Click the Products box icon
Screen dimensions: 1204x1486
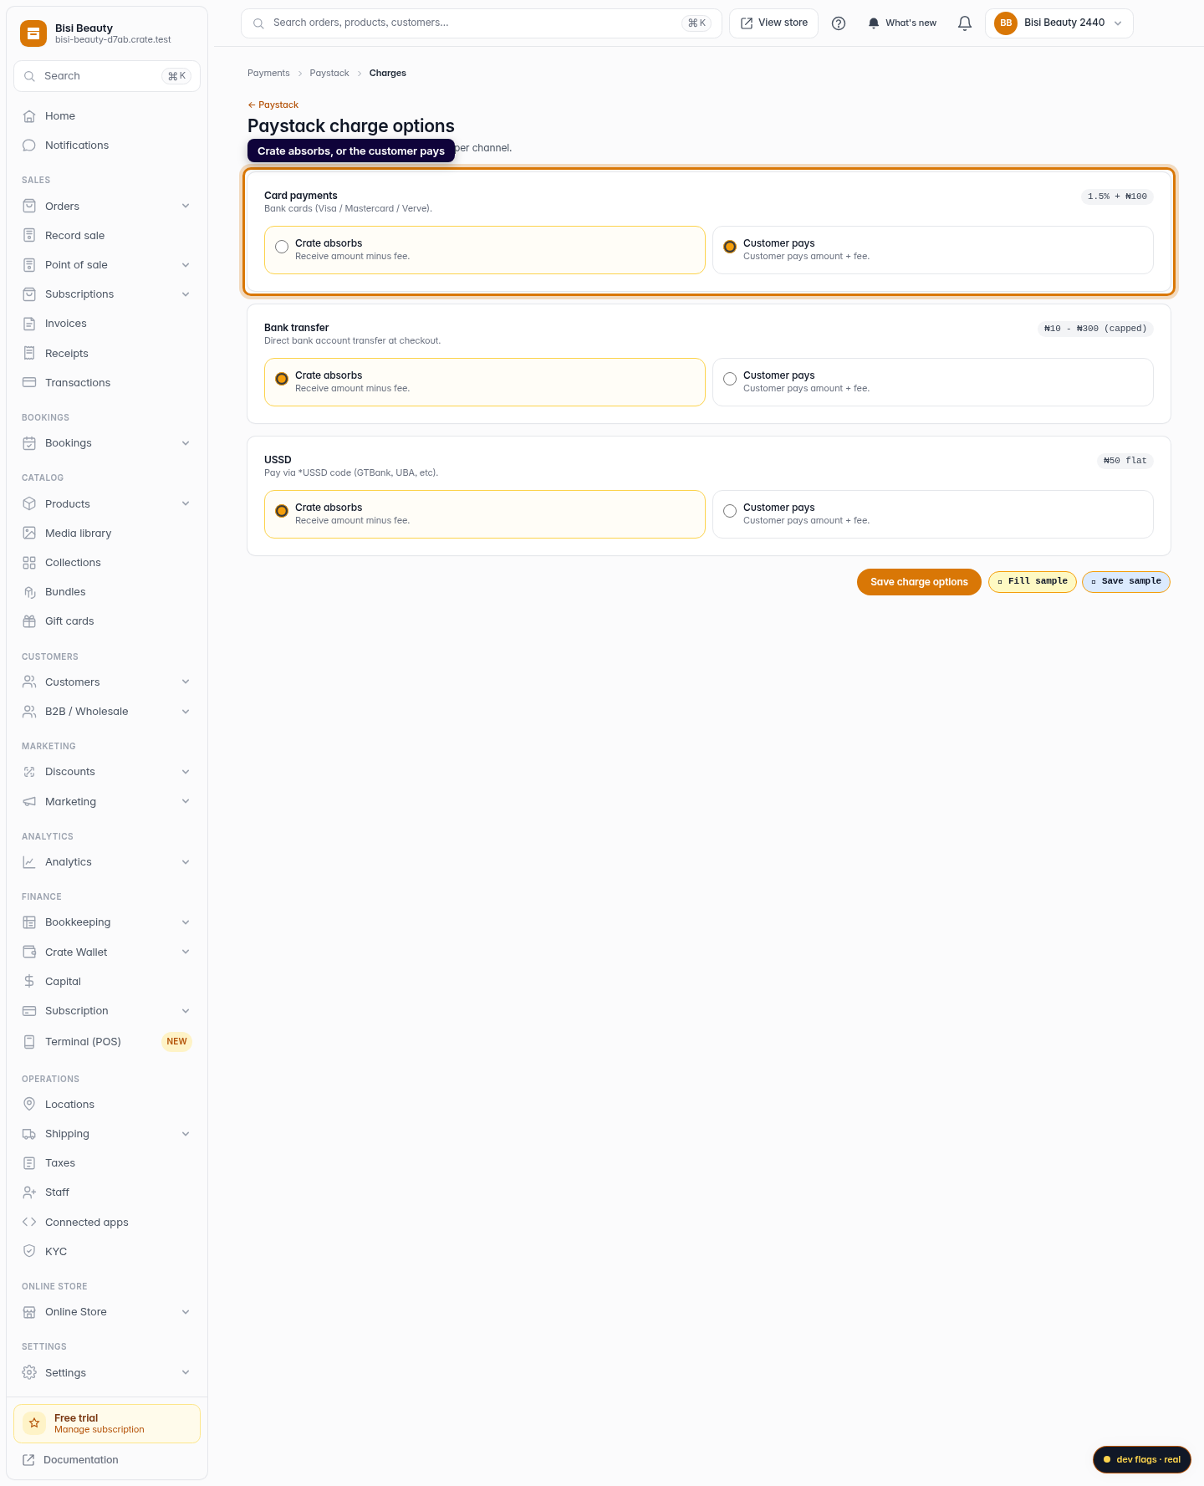coord(29,503)
